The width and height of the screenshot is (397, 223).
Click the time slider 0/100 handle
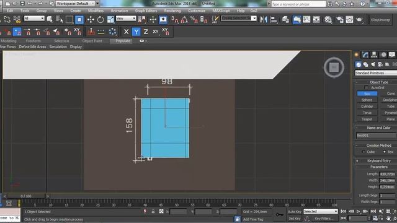[x=26, y=196]
